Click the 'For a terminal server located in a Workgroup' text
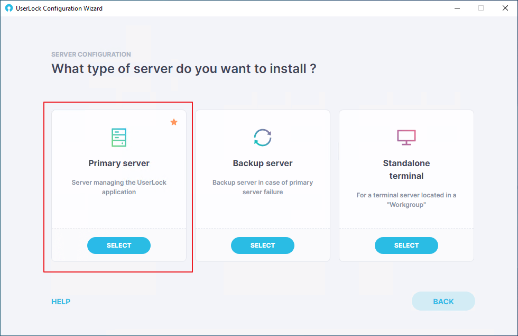Viewport: 518px width, 336px height. [x=406, y=200]
